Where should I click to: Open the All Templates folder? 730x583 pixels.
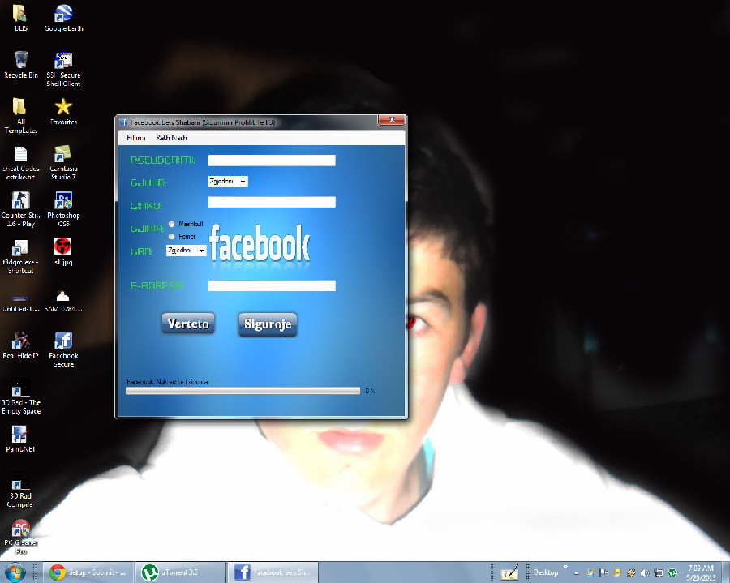pyautogui.click(x=20, y=115)
